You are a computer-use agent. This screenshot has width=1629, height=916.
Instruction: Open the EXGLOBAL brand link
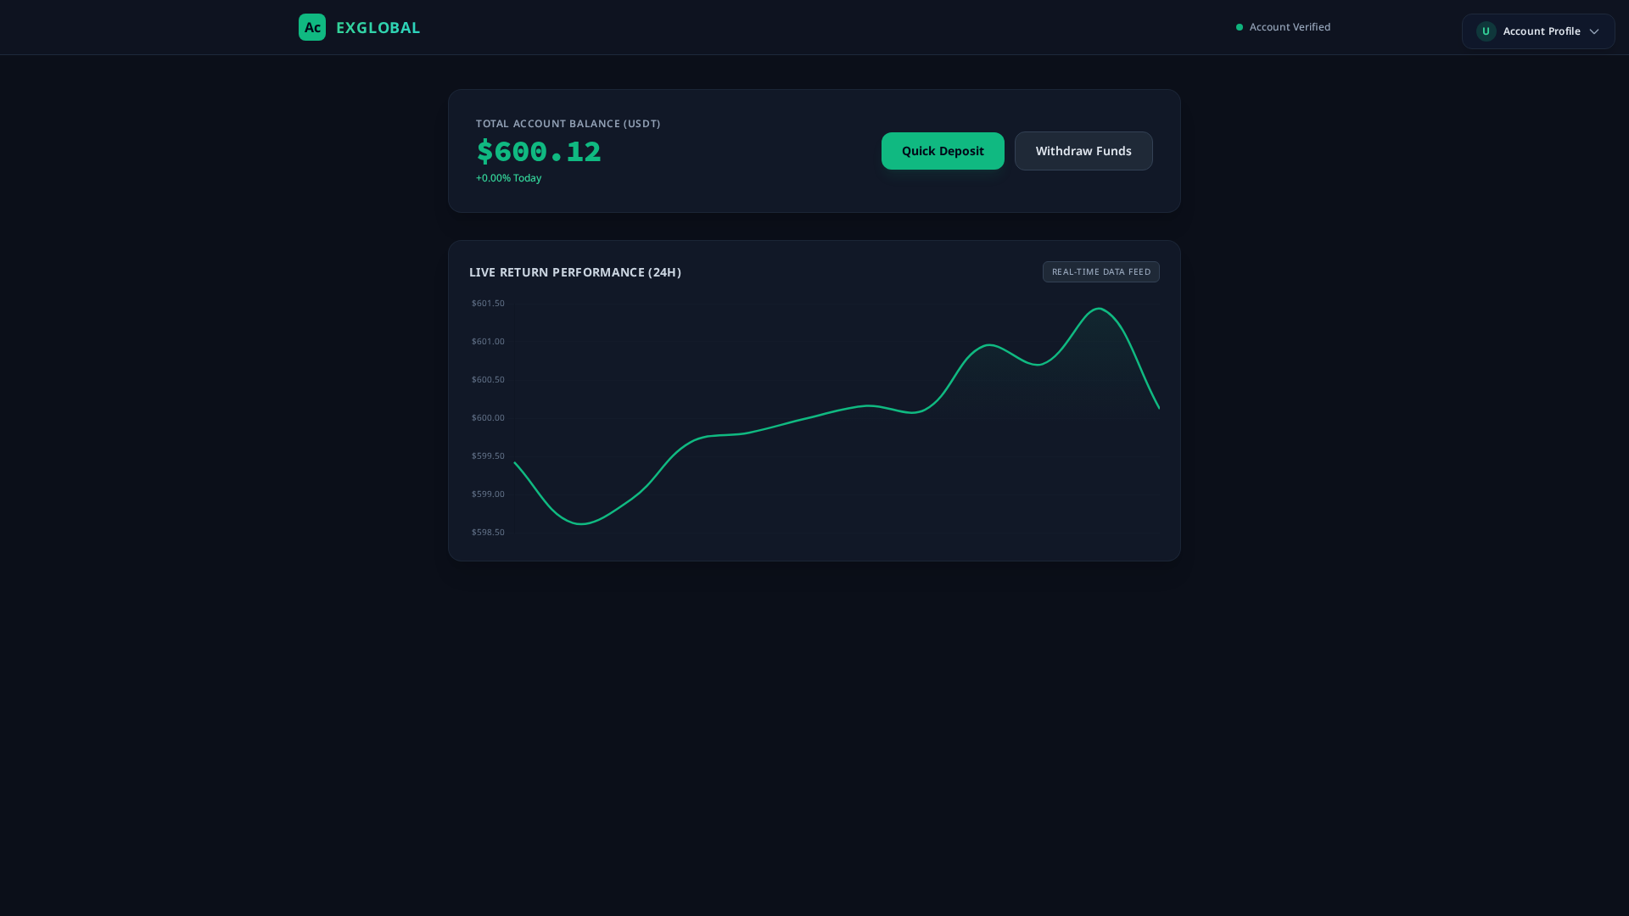(x=378, y=27)
